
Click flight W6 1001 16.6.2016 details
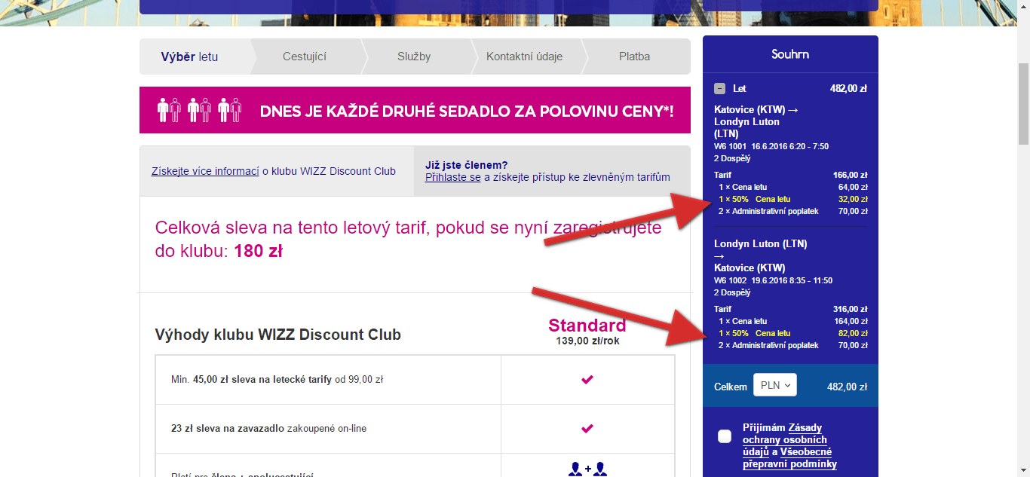771,146
